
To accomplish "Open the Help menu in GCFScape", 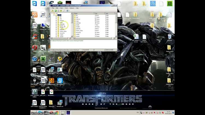I will click(x=77, y=8).
